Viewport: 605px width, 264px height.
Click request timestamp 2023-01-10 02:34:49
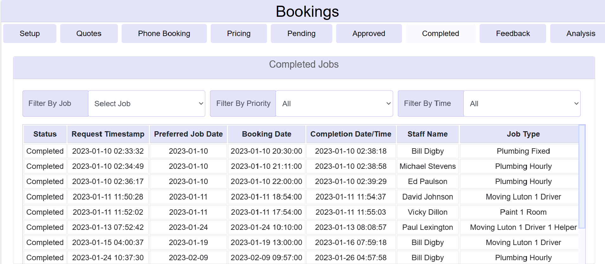tap(108, 166)
